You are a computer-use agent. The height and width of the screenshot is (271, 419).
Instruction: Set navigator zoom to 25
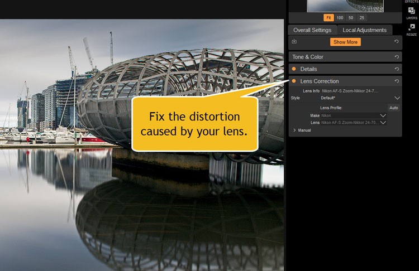click(362, 18)
